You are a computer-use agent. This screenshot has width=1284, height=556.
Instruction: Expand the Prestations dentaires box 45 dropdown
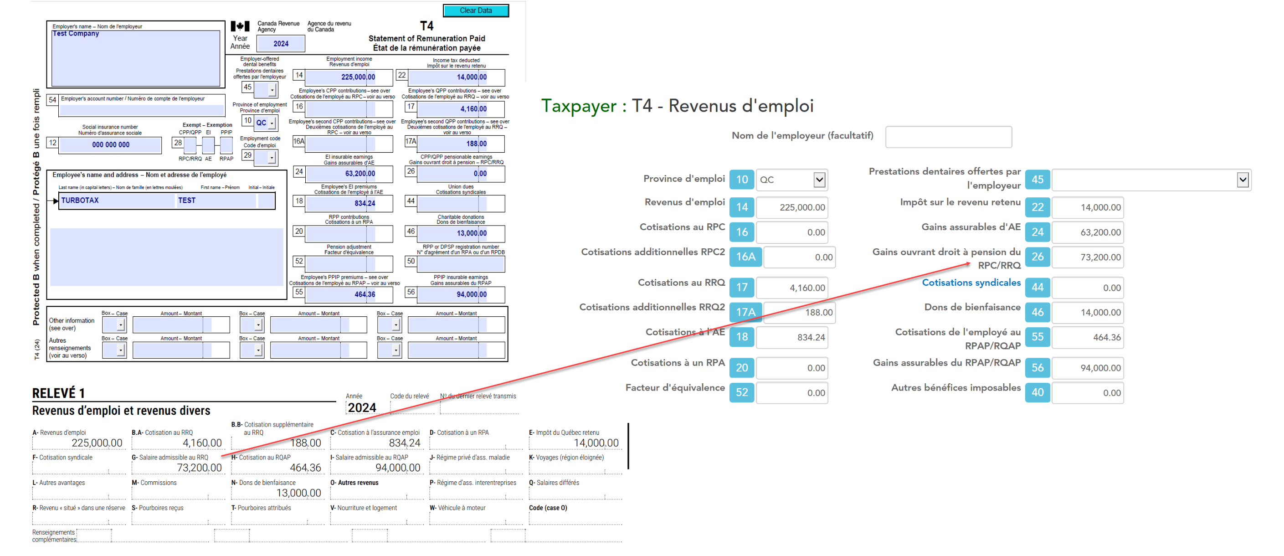(1151, 180)
